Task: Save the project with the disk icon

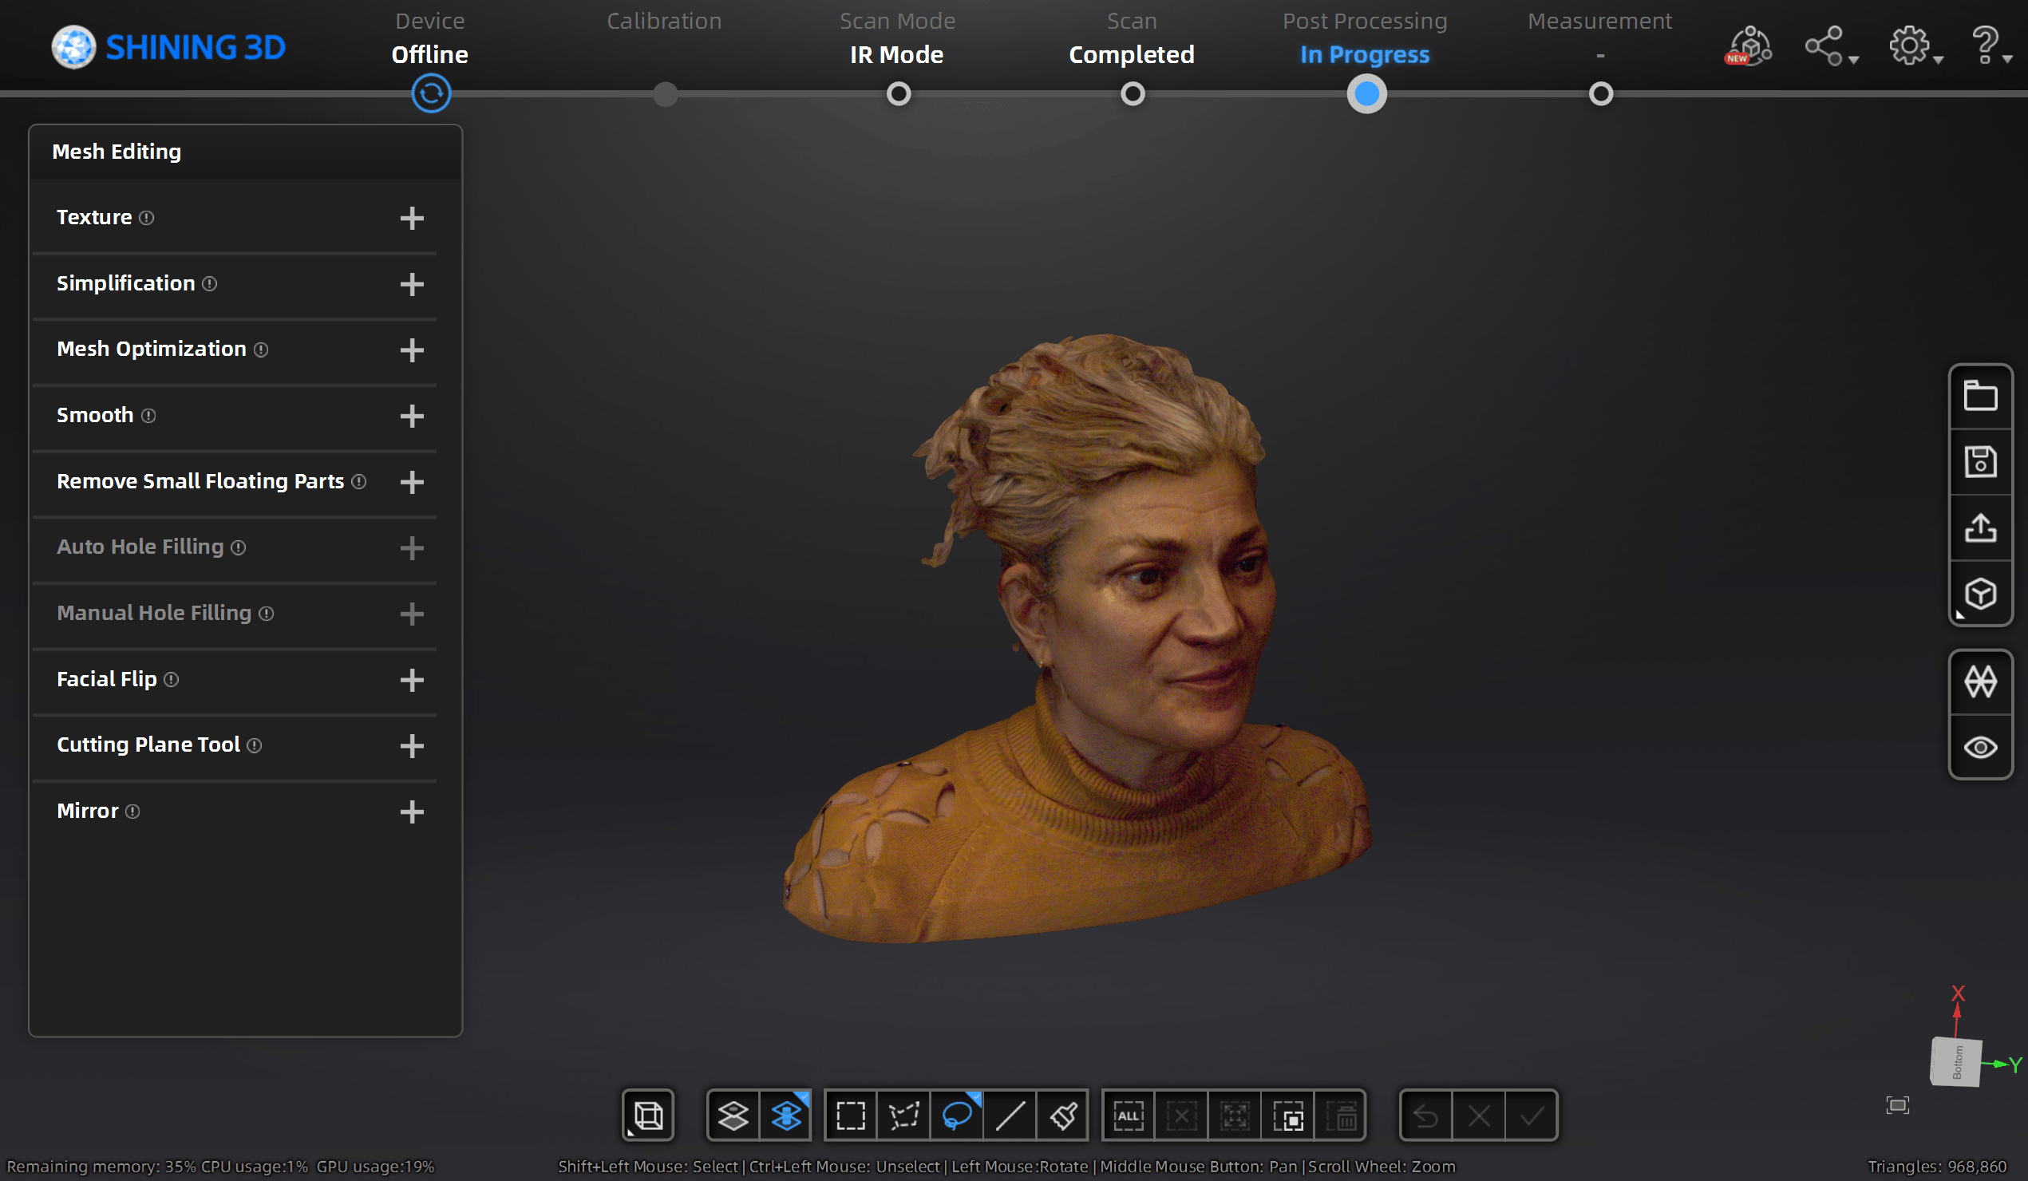Action: [1979, 462]
